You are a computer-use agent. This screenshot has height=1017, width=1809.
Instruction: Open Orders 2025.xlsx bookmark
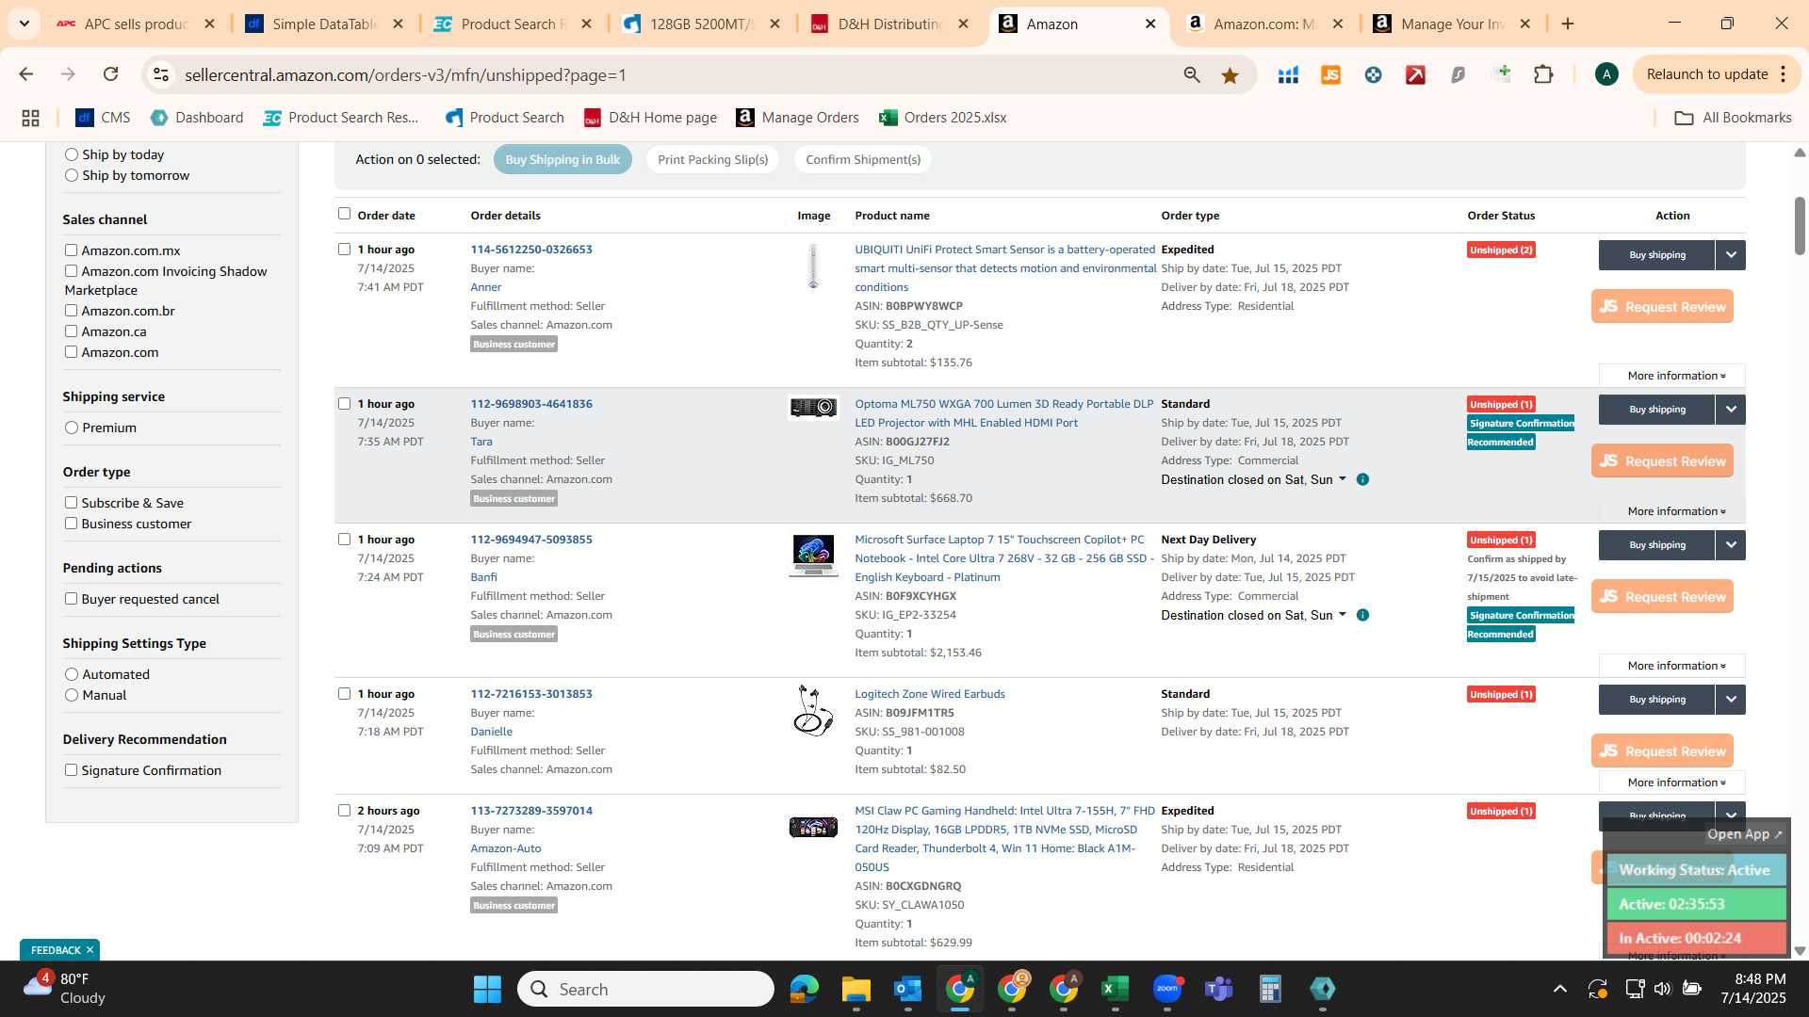coord(943,118)
